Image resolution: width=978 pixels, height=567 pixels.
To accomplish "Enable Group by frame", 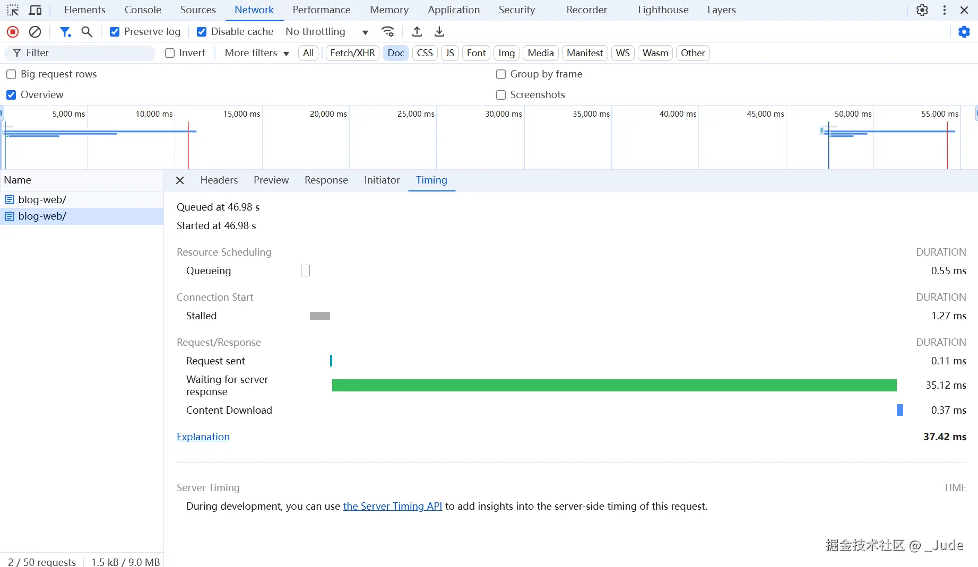I will 501,74.
